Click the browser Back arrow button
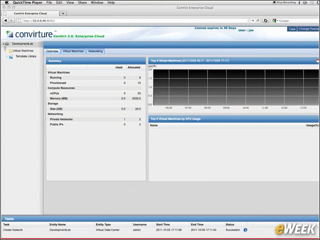Screen dimensions: 320x240 5,20
